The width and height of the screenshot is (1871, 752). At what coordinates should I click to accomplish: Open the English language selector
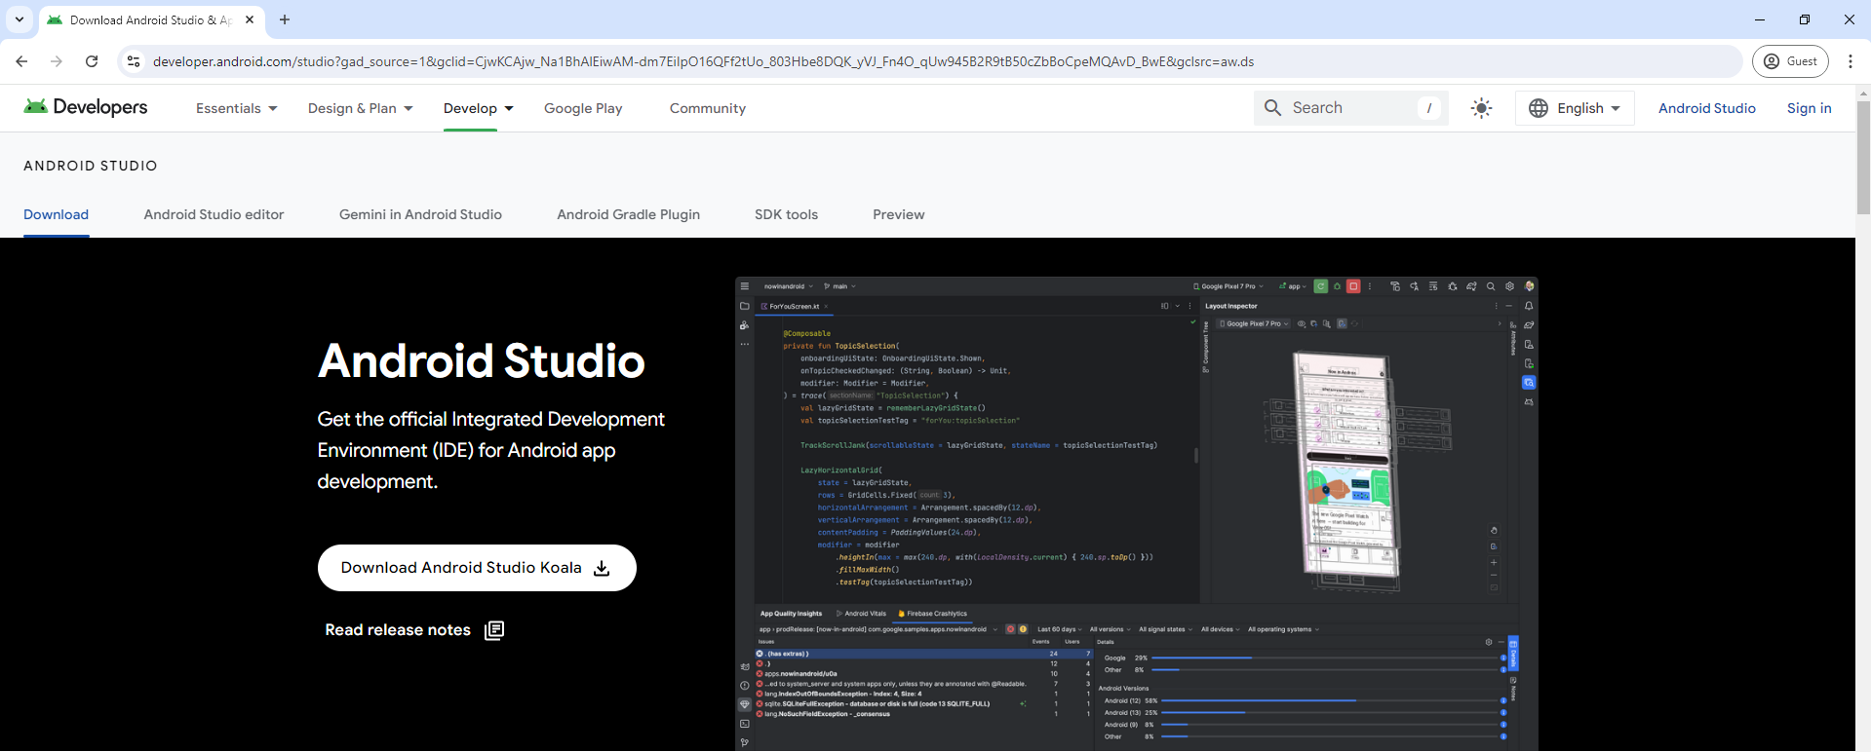pyautogui.click(x=1575, y=108)
